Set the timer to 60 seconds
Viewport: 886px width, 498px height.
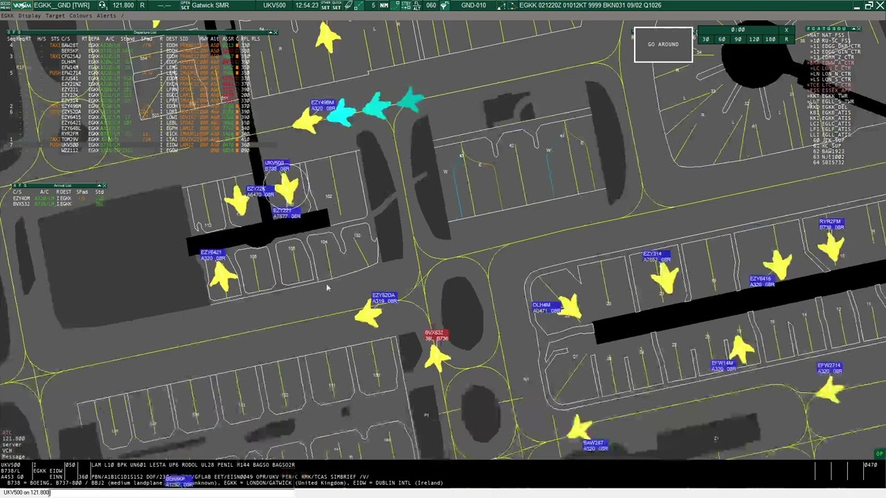click(x=722, y=39)
